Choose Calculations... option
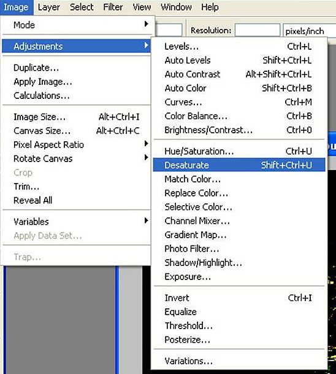The width and height of the screenshot is (336, 374). pos(76,96)
